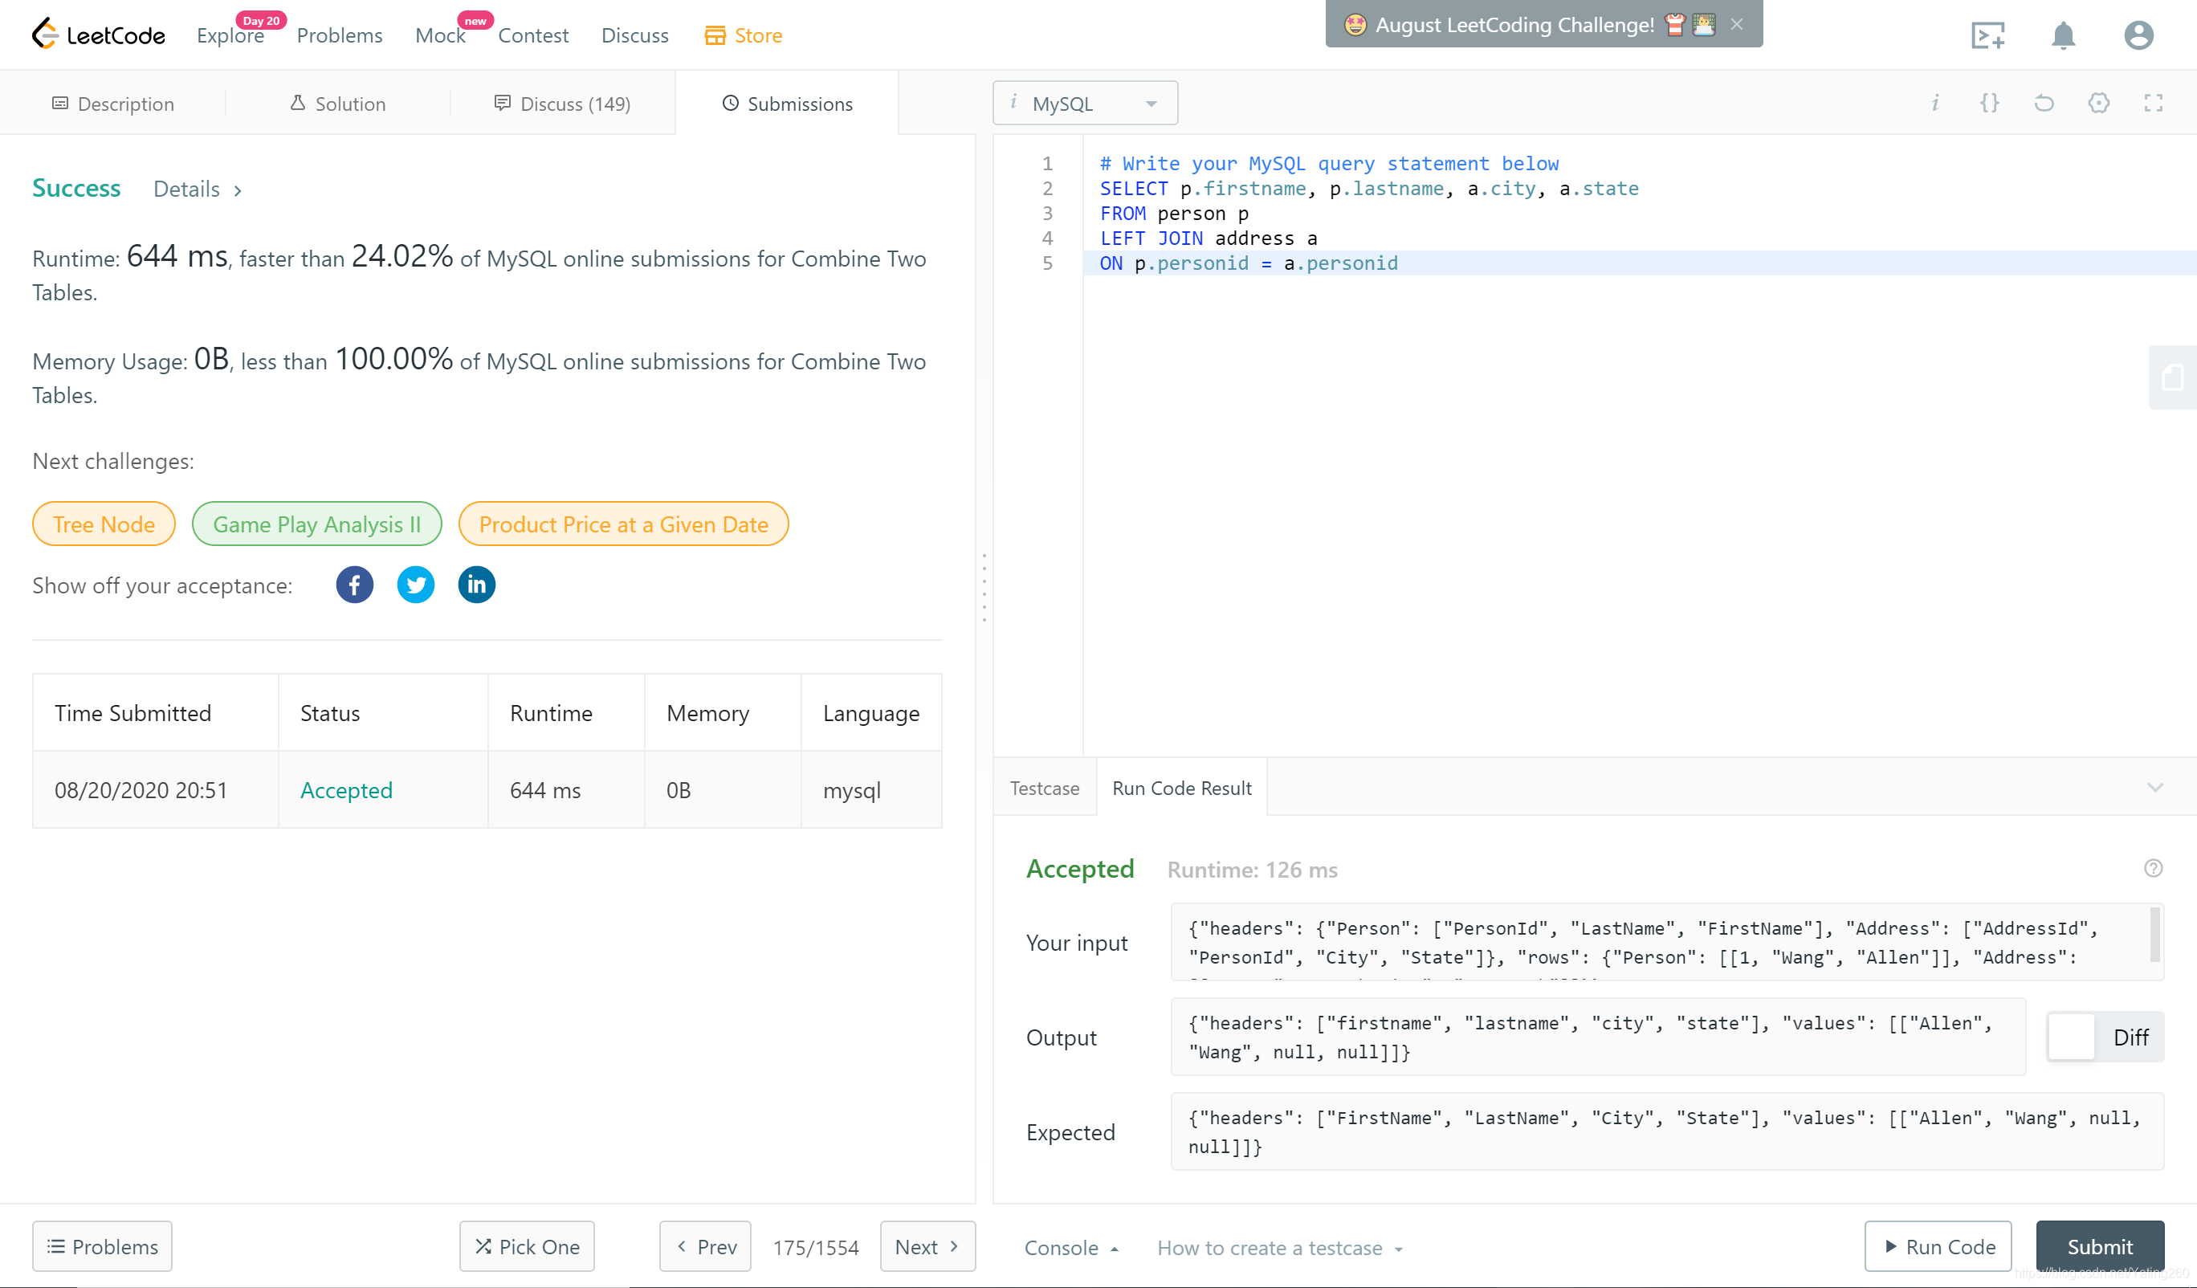Expand the Console menu
The image size is (2197, 1288).
1070,1248
